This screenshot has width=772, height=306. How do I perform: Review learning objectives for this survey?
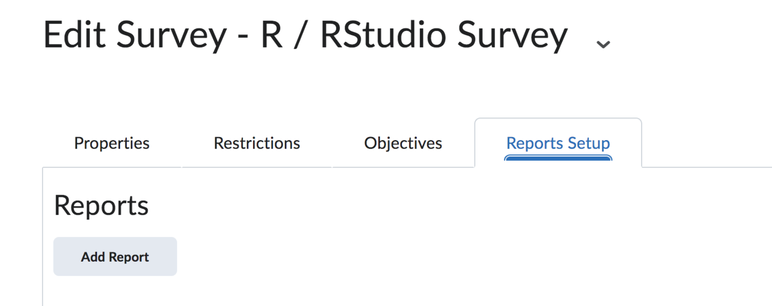tap(402, 143)
